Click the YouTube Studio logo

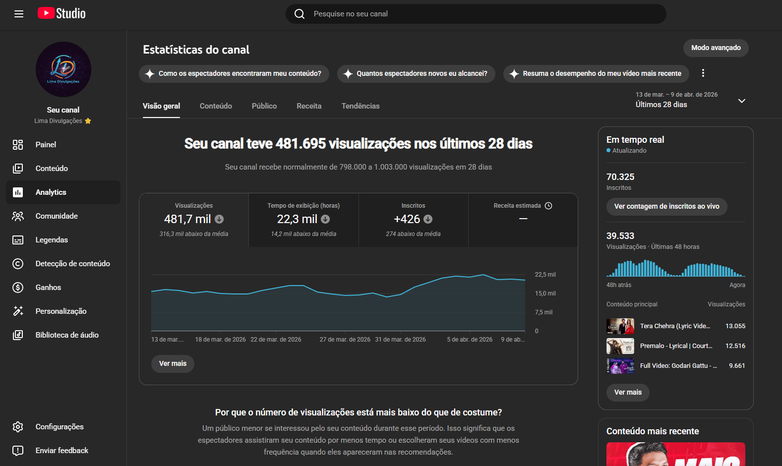pos(61,13)
